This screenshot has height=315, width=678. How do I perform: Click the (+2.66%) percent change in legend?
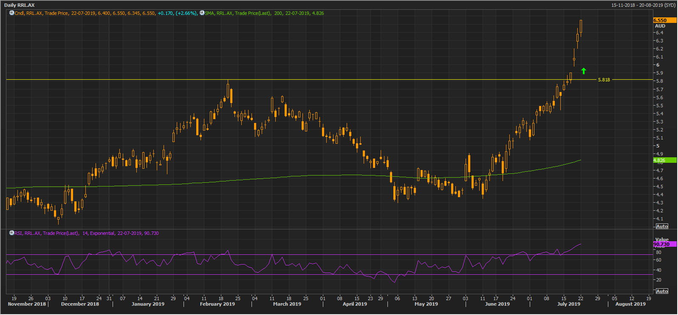point(186,13)
